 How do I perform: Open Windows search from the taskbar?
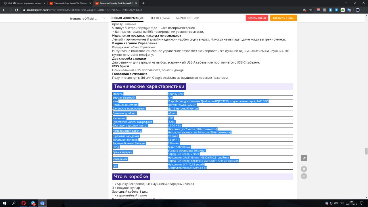pos(14,203)
